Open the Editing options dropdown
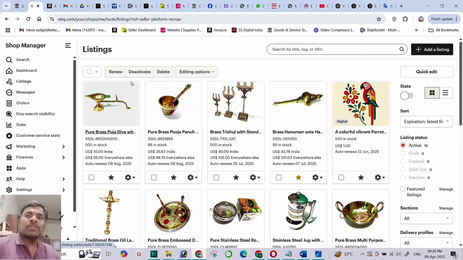The image size is (463, 260). [x=196, y=71]
